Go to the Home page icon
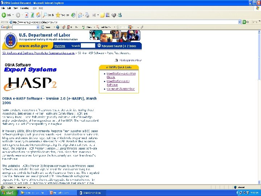Screen dimensions: 261x196 38,15
